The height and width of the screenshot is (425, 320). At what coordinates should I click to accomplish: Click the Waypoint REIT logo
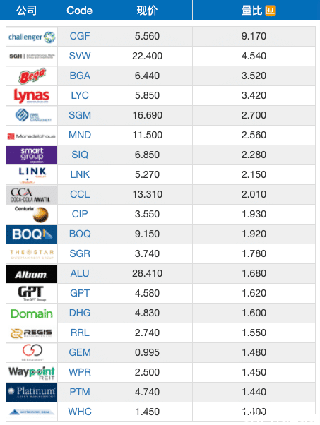click(32, 373)
